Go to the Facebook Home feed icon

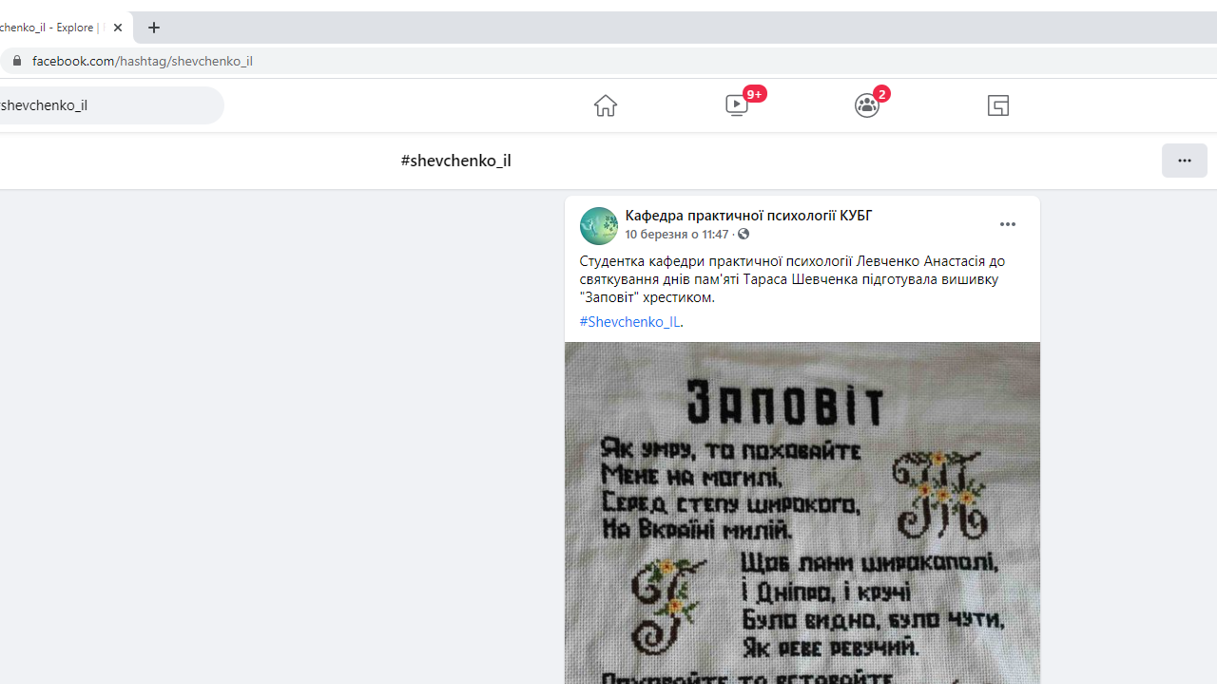(x=605, y=104)
